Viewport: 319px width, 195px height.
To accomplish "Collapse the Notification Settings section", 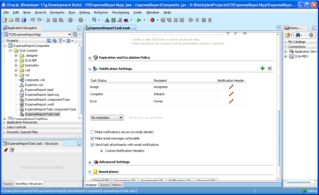I will pyautogui.click(x=90, y=69).
